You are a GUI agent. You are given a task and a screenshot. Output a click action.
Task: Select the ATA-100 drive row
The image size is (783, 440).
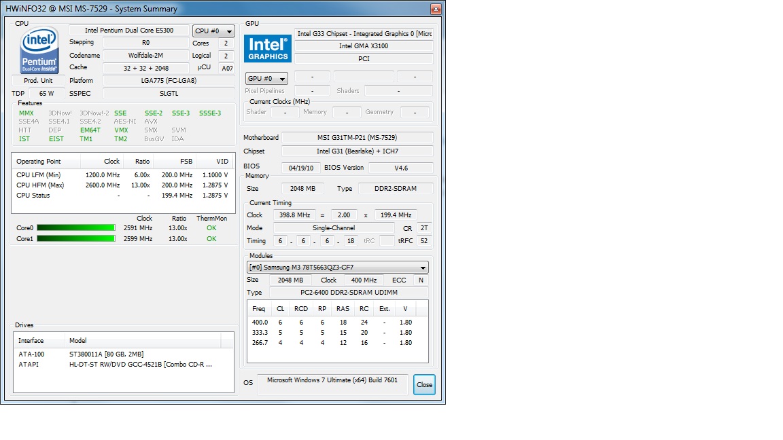coord(123,354)
